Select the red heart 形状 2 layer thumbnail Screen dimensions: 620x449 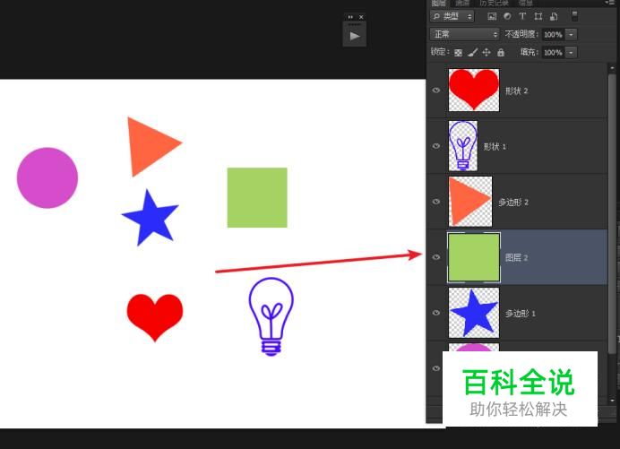tap(474, 90)
